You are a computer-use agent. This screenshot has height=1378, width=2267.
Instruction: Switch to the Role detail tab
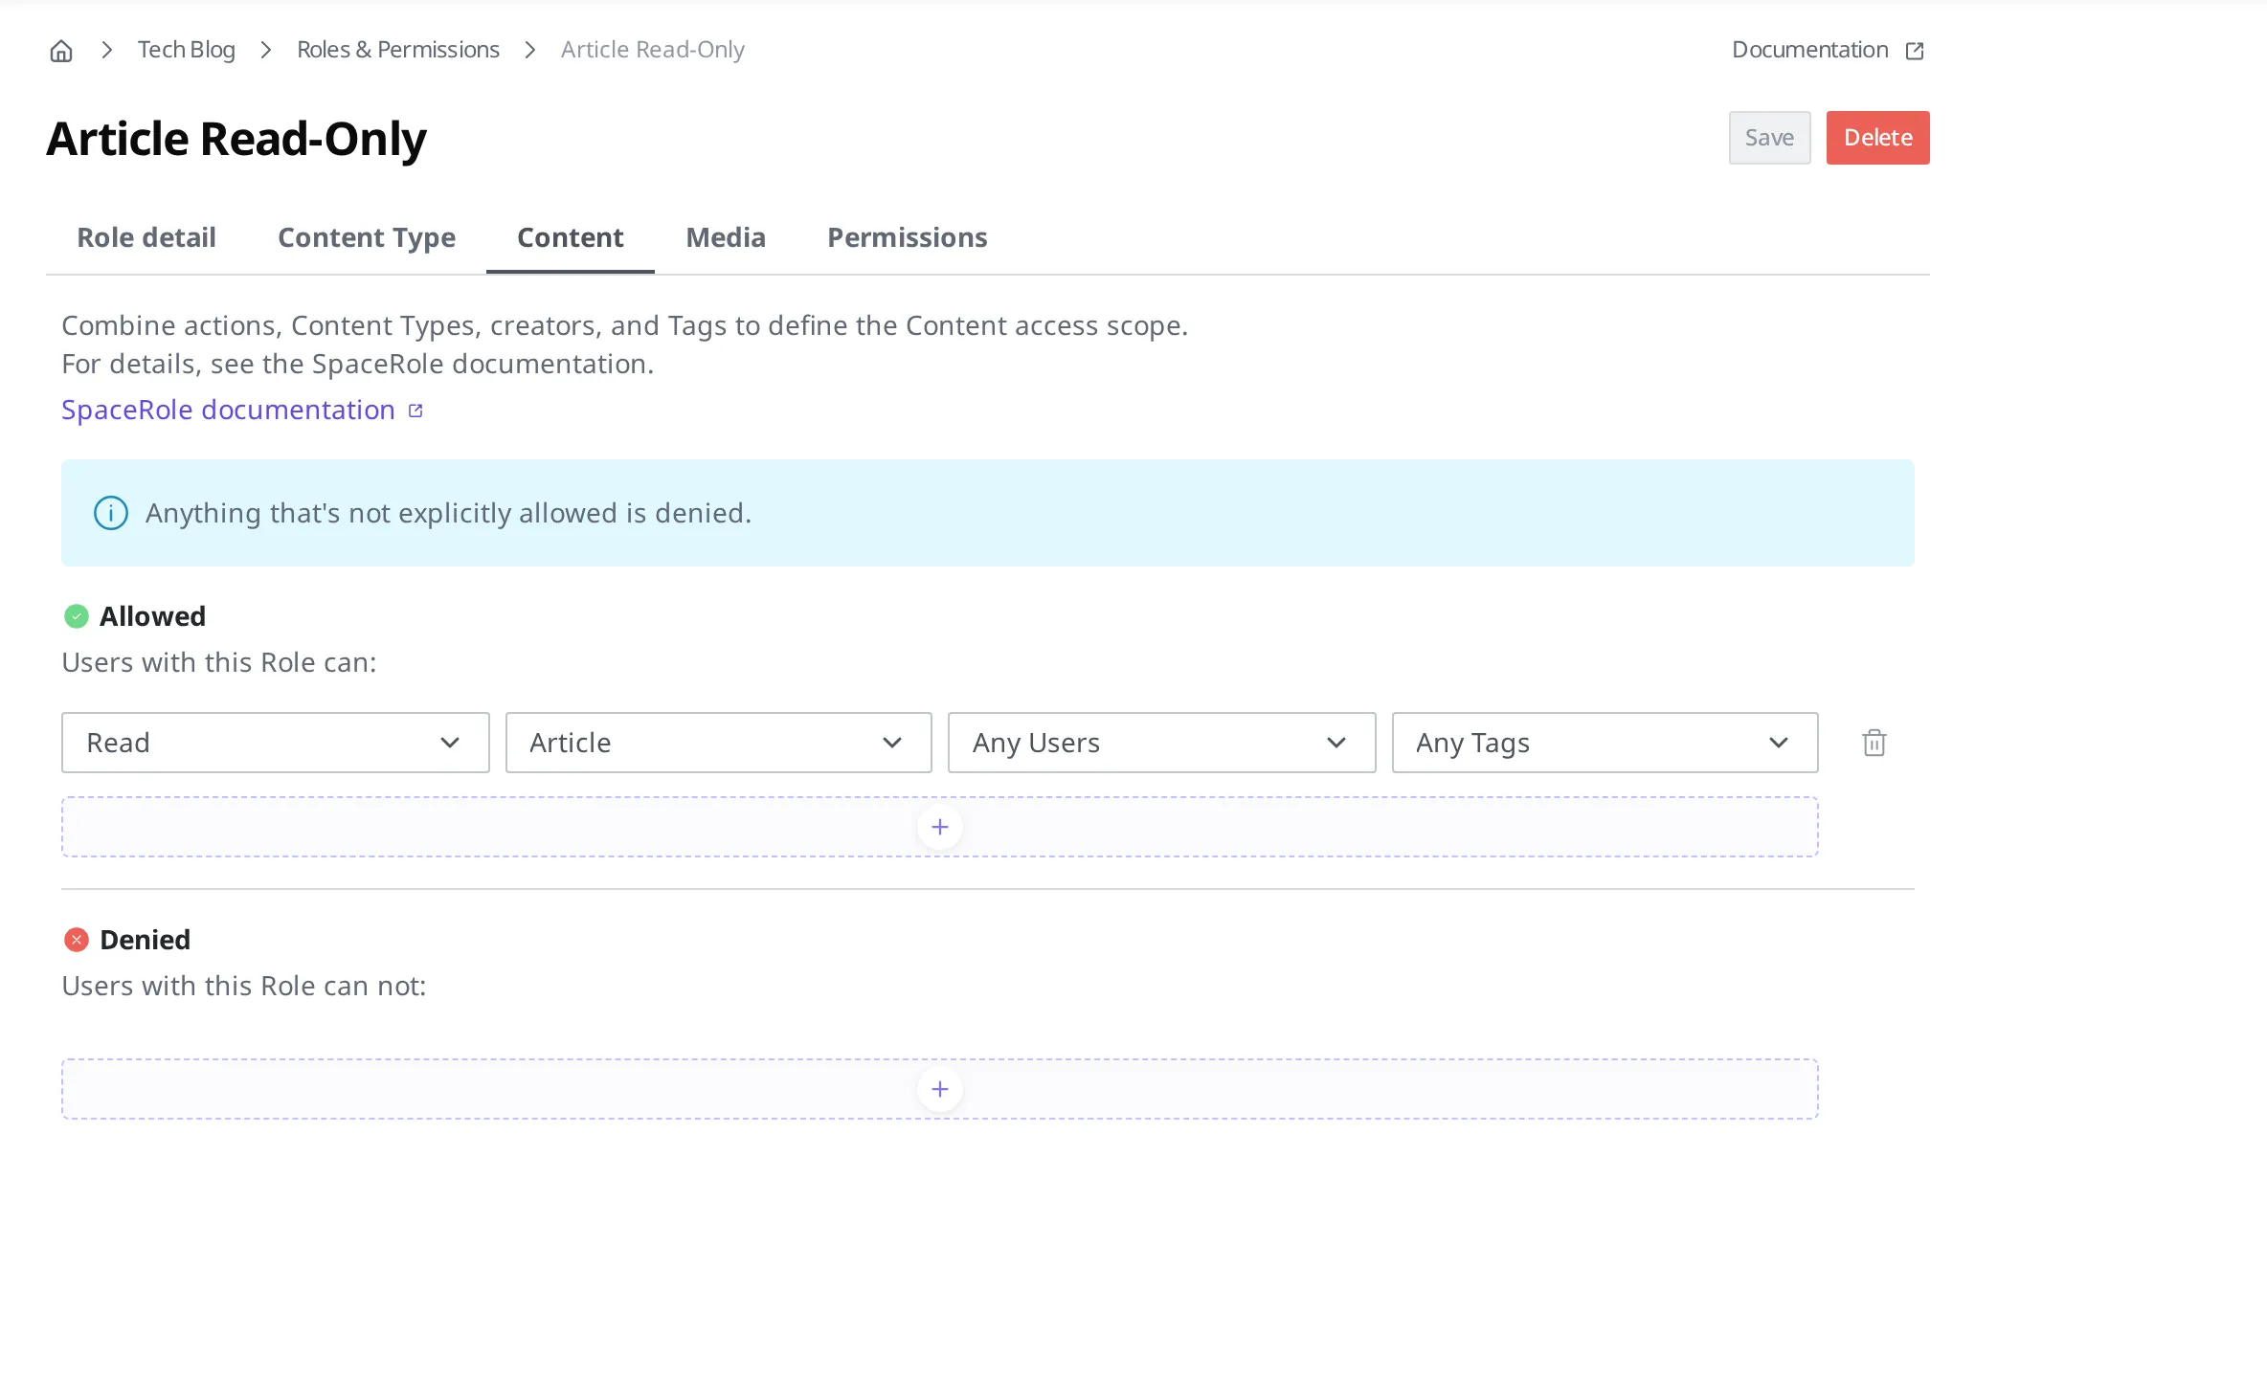coord(146,237)
